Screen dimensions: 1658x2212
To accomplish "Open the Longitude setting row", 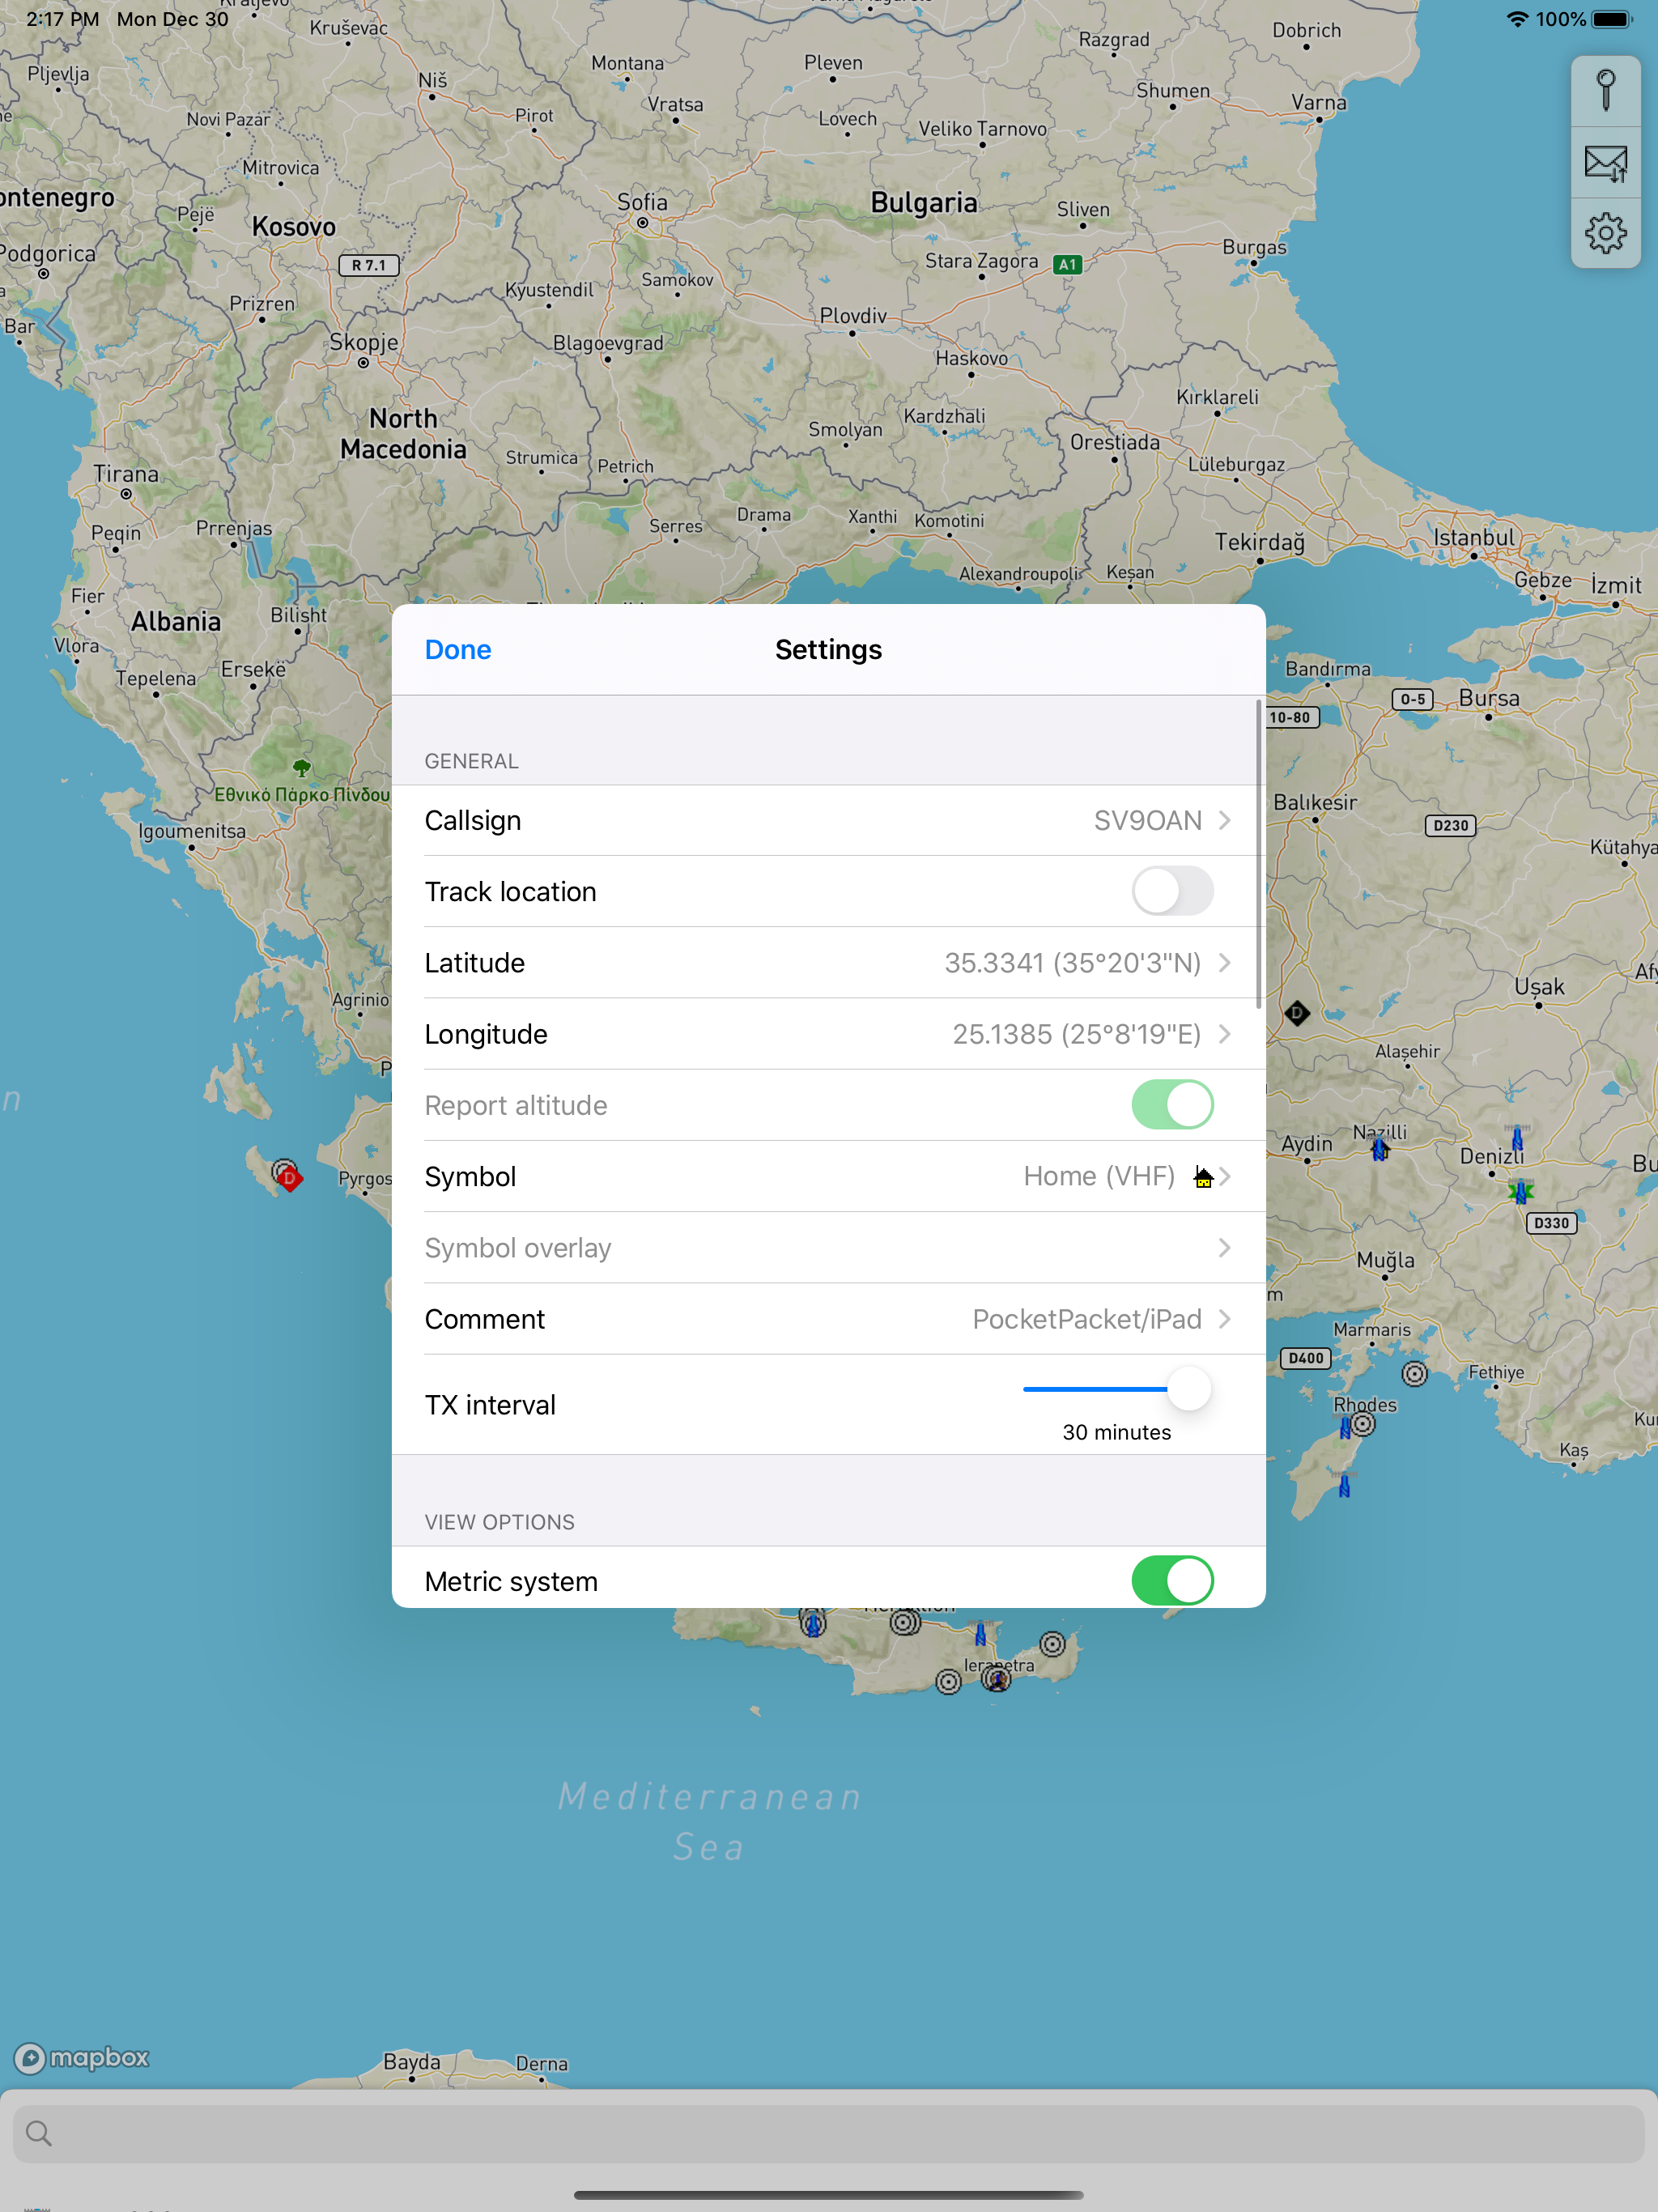I will (828, 1034).
